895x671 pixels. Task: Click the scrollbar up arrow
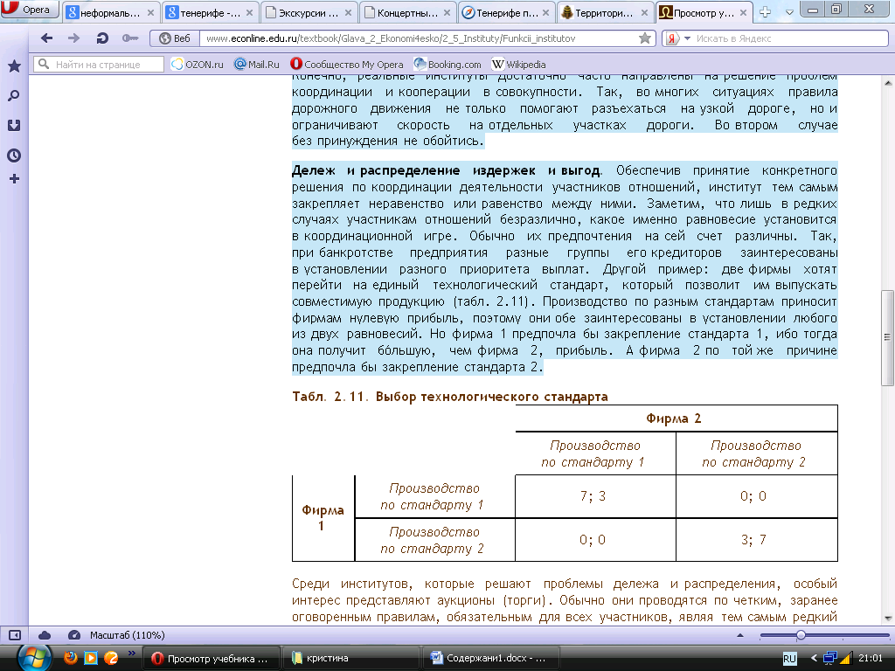[x=888, y=83]
